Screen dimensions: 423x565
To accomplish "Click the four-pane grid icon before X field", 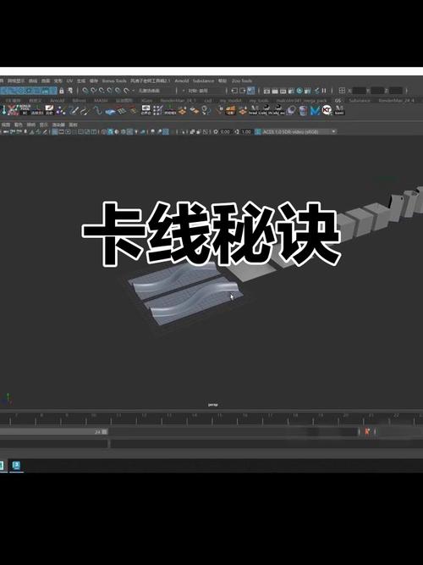I will click(x=342, y=91).
